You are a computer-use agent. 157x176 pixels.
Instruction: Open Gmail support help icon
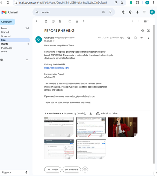tap(124, 12)
